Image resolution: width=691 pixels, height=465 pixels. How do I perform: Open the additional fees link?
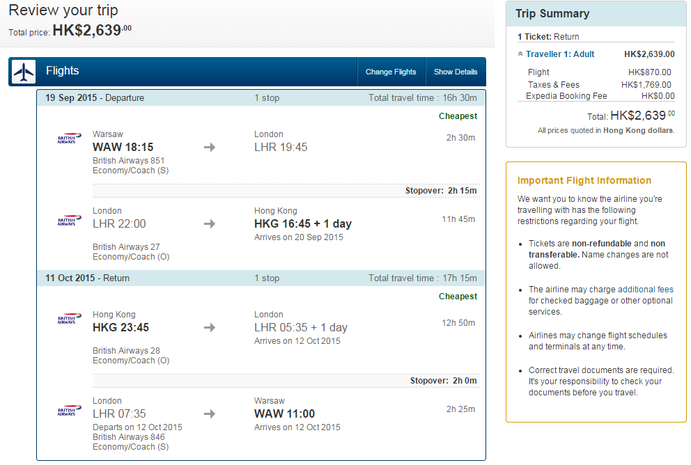click(646, 290)
